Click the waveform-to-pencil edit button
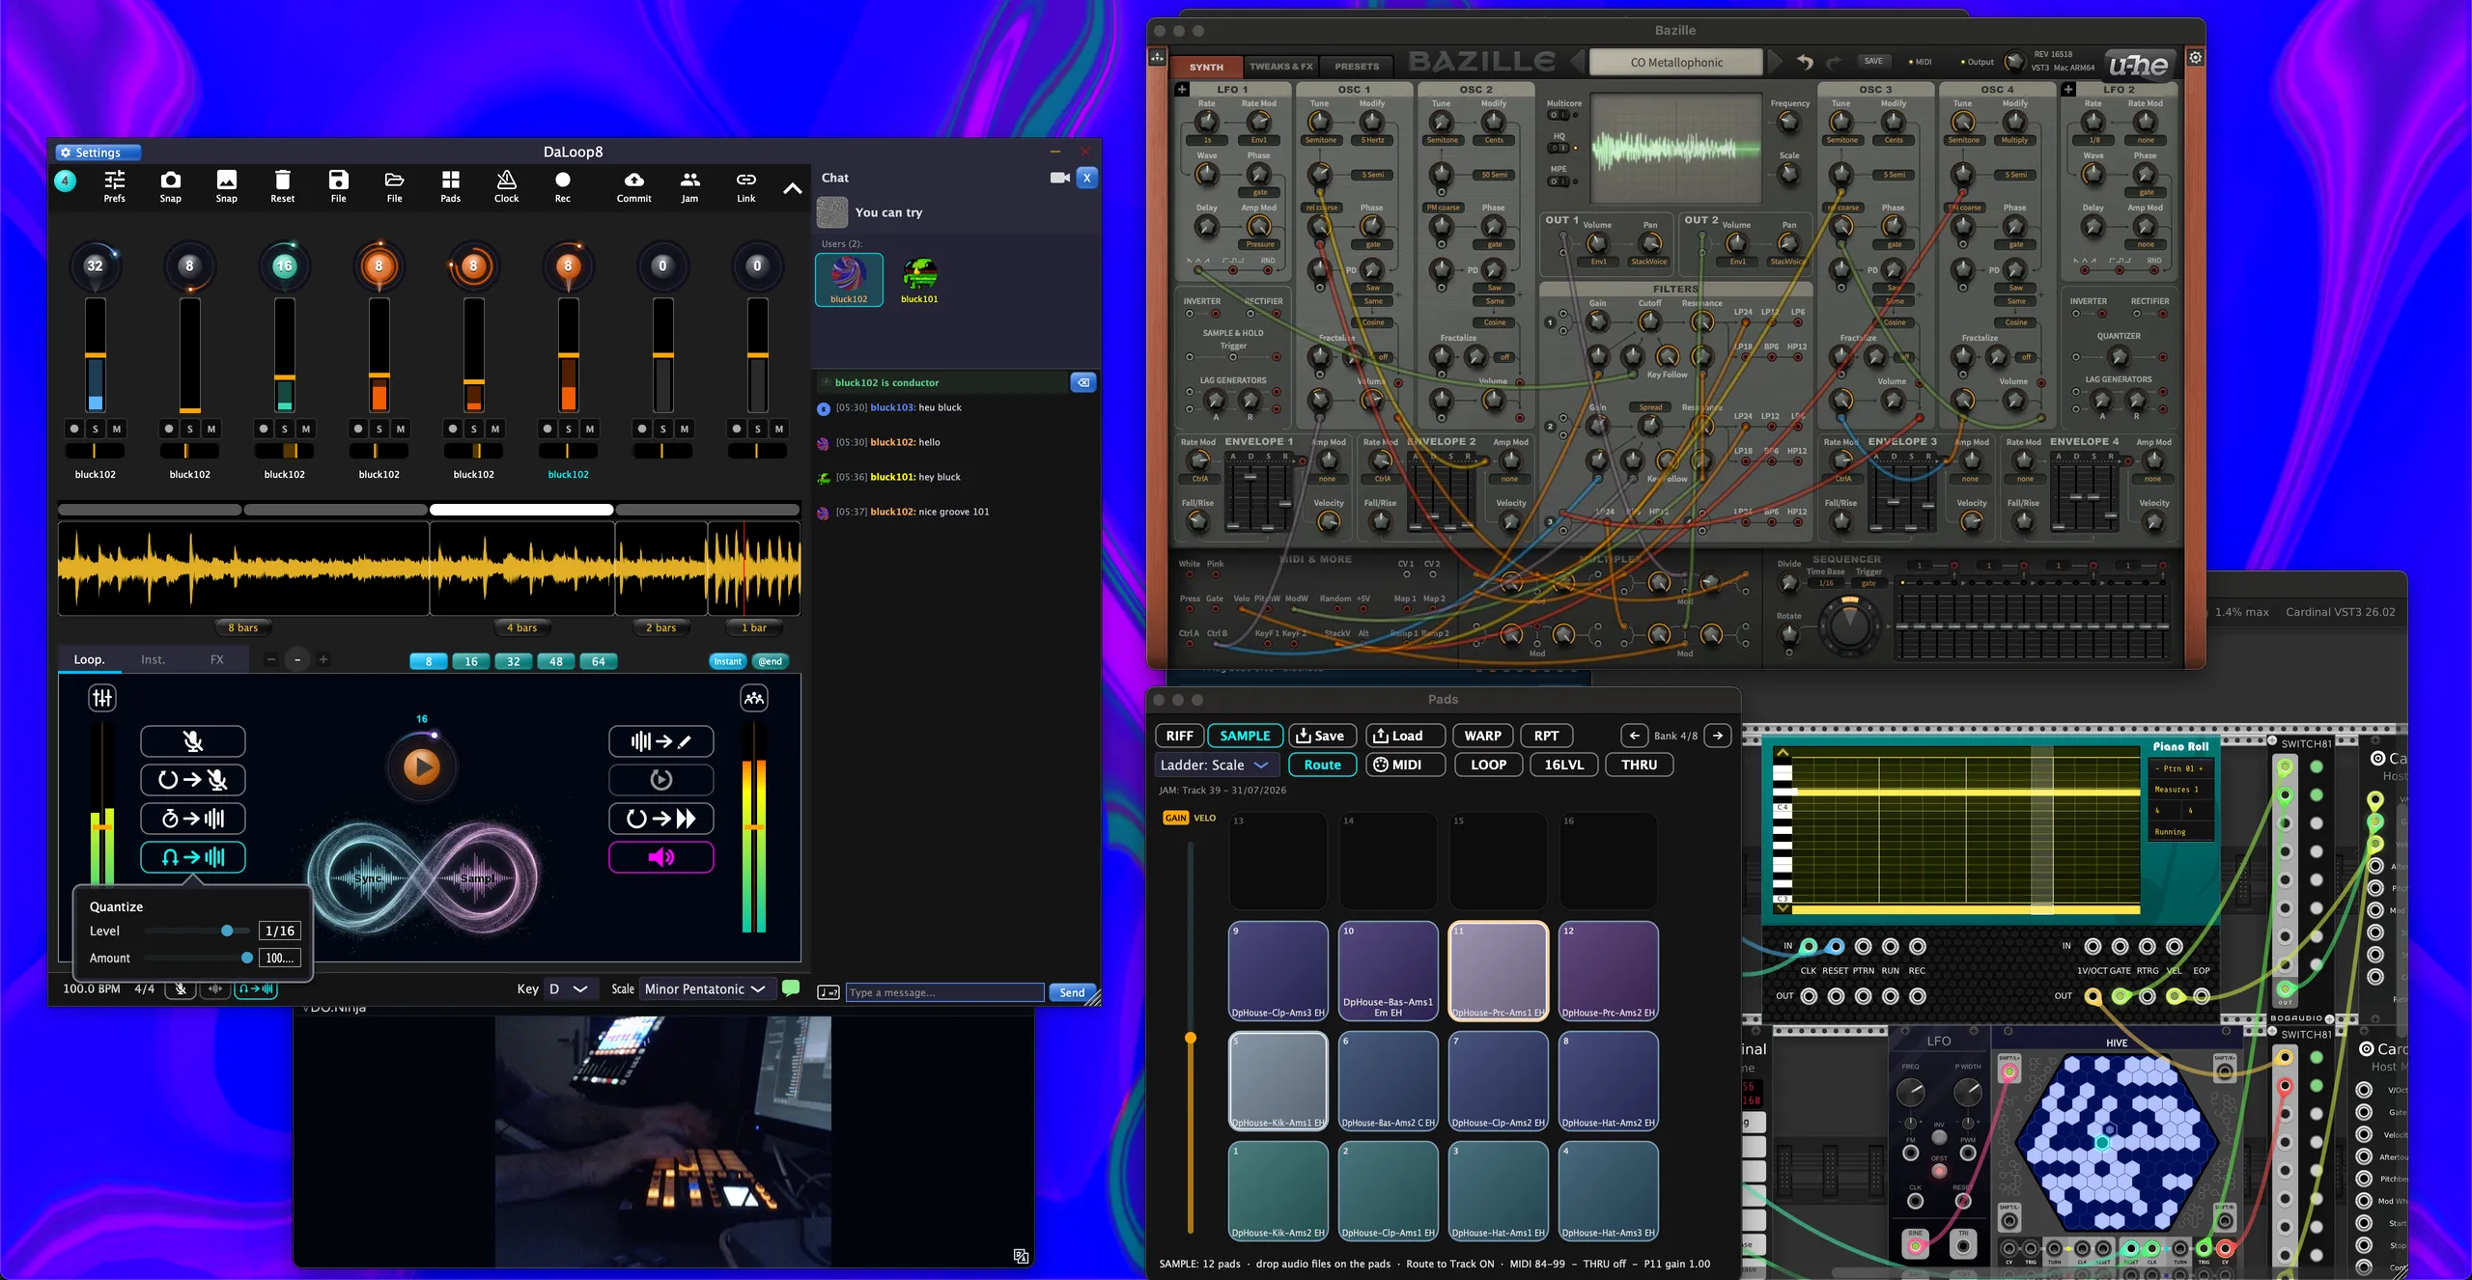Screen dimensions: 2472x1280 [x=661, y=741]
